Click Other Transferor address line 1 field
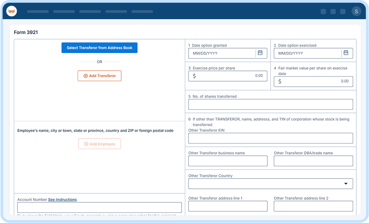369x223 pixels. point(228,206)
